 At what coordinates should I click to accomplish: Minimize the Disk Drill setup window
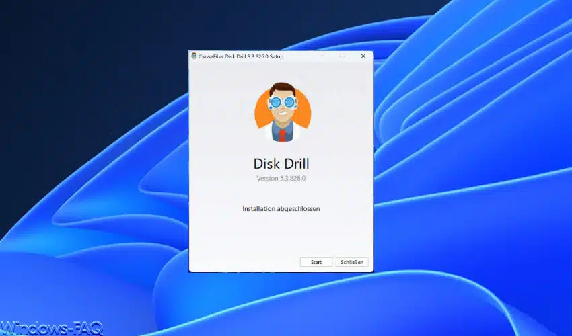322,56
